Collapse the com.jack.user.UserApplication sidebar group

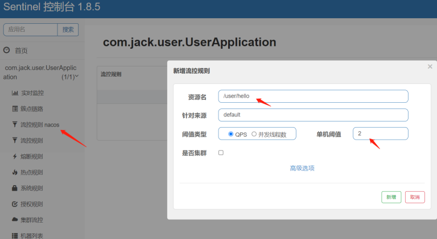point(77,76)
